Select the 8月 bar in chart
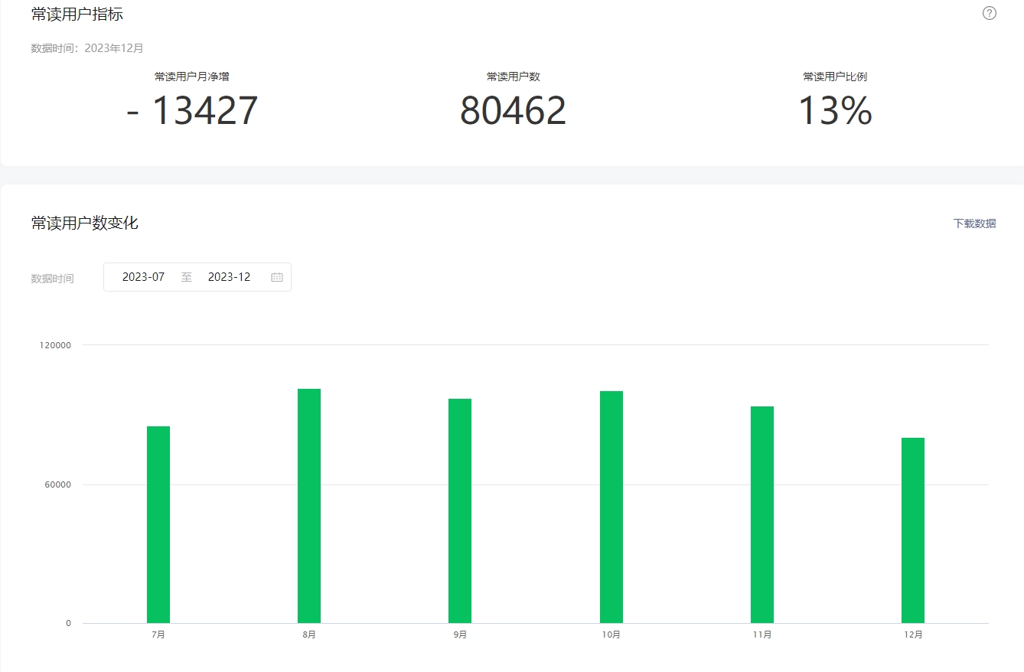 [309, 505]
